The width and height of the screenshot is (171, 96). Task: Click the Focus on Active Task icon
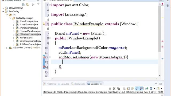pos(33,5)
